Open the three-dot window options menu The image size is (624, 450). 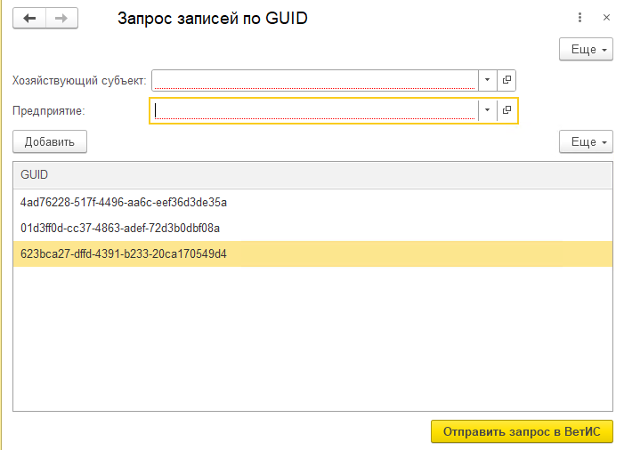click(579, 18)
